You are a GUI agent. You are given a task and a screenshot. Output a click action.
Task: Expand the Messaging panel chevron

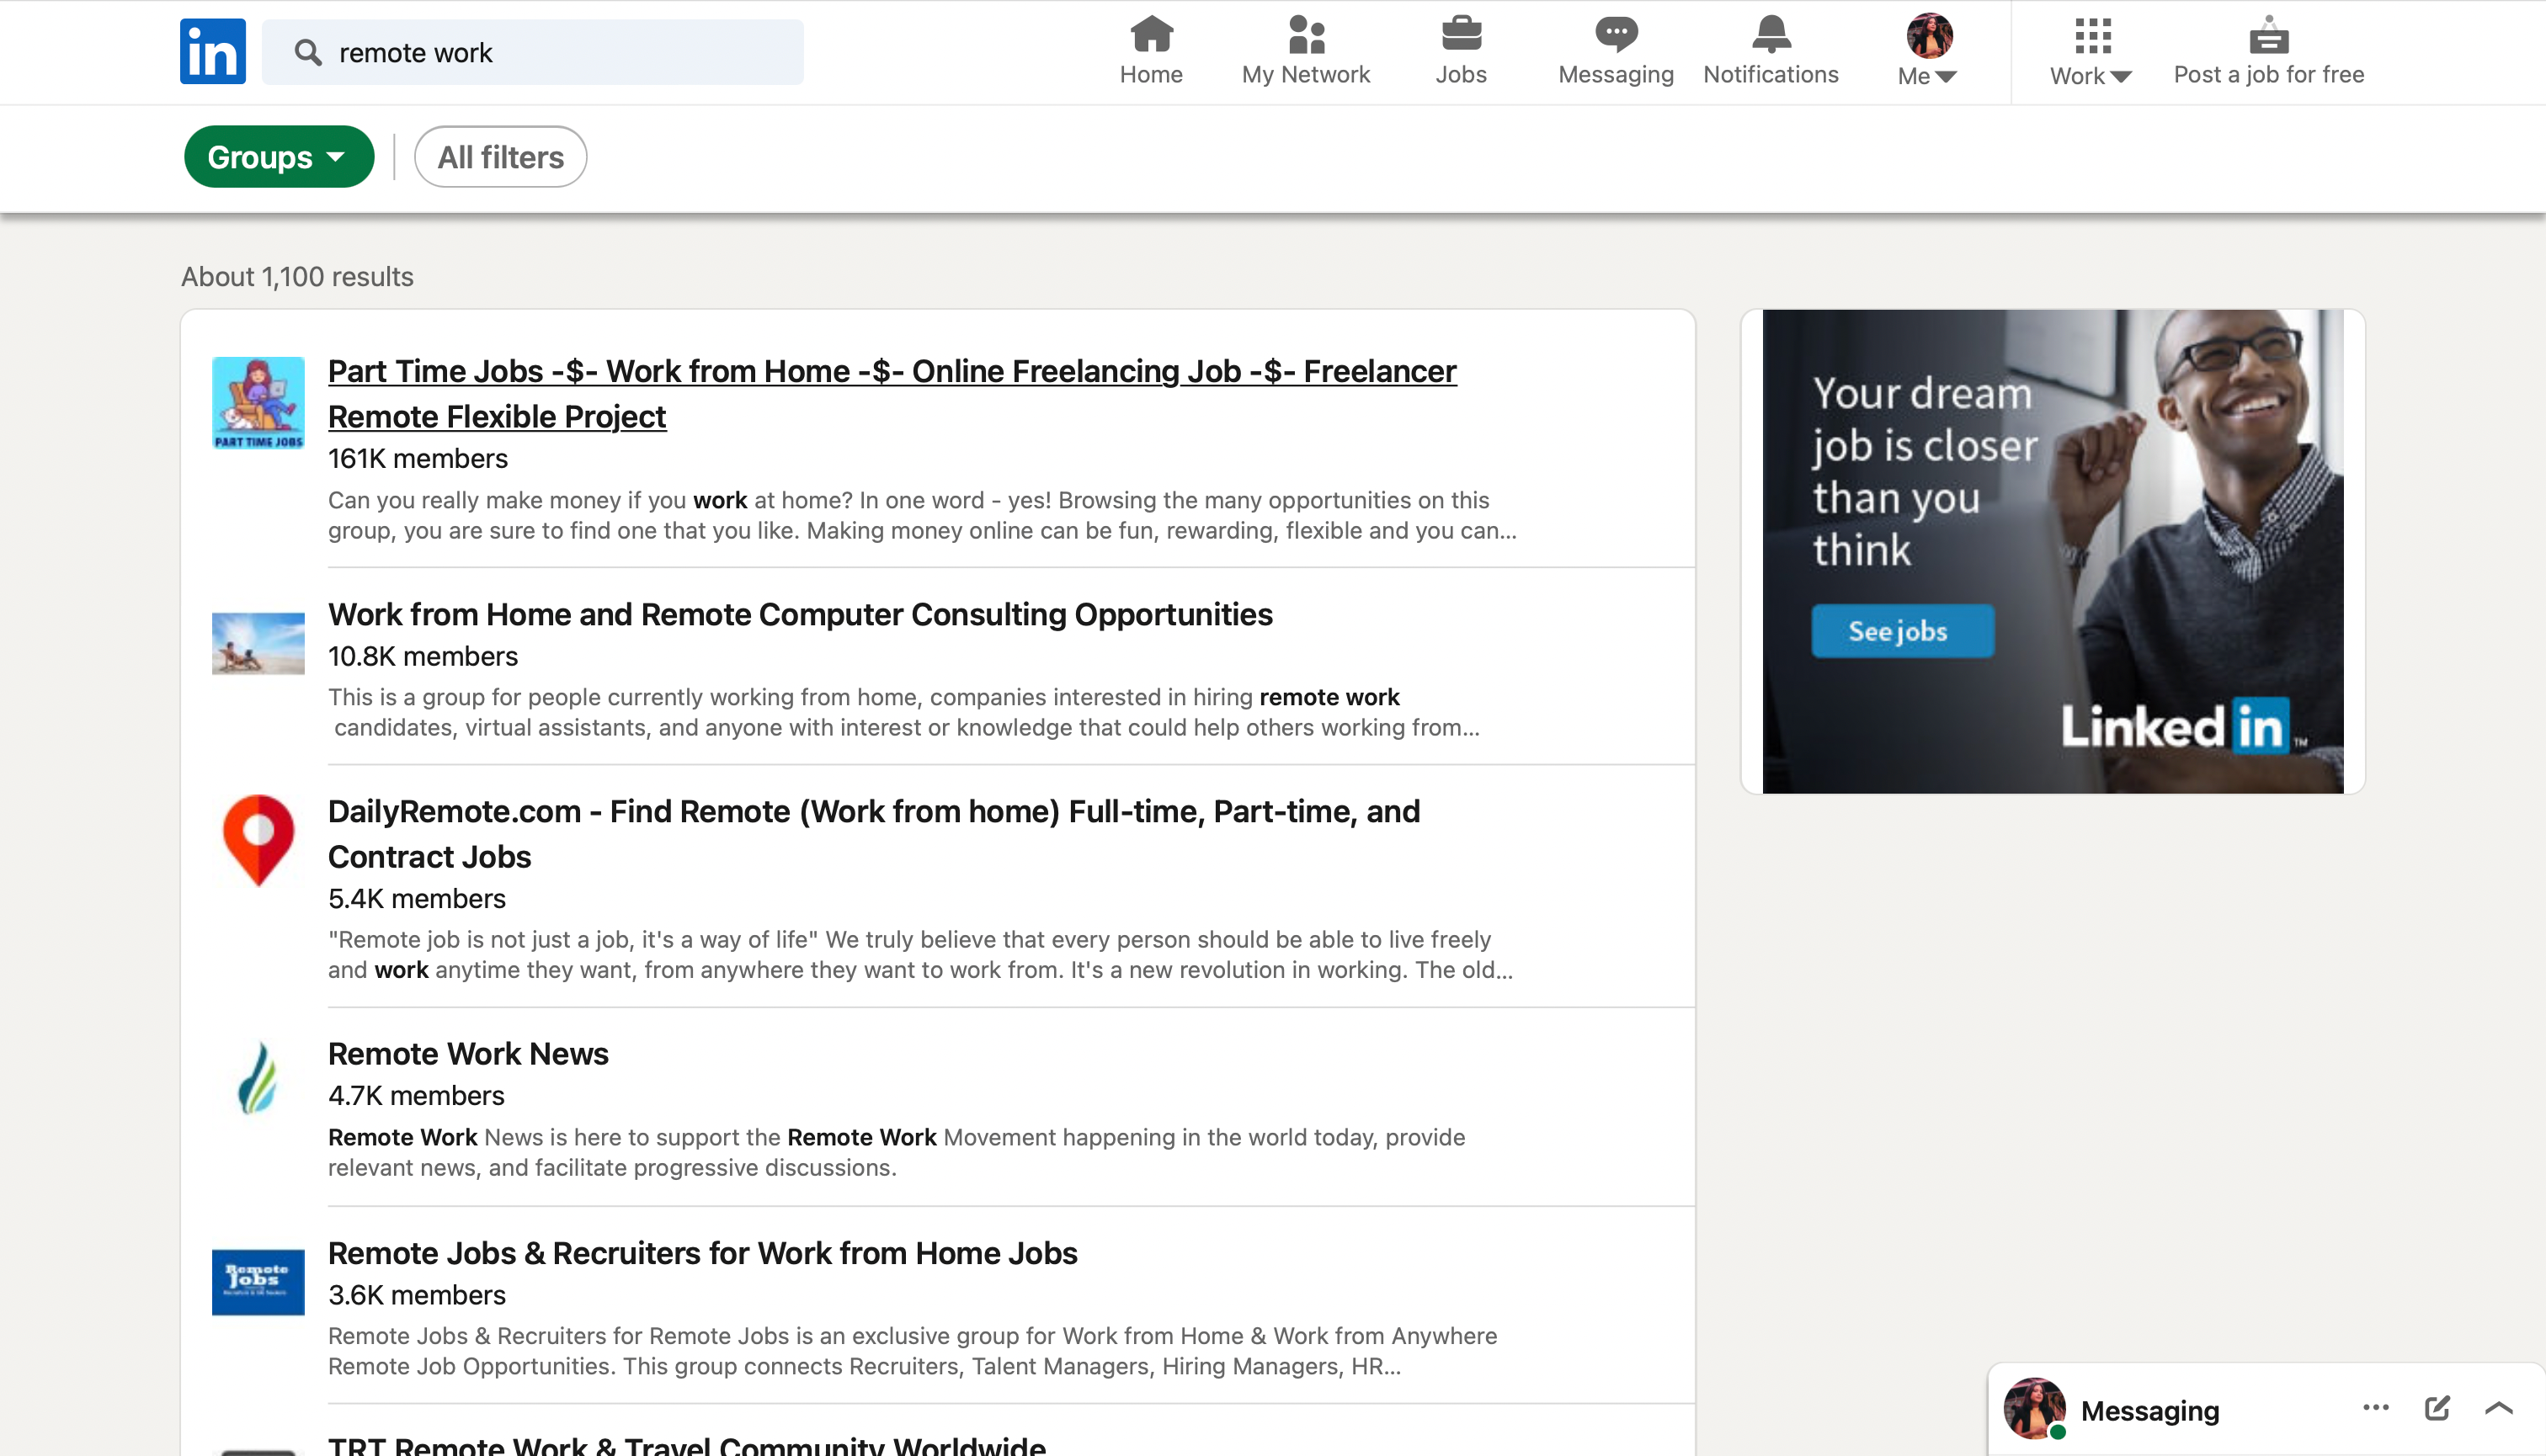coord(2499,1408)
